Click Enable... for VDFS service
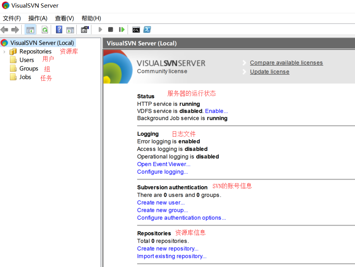Viewport: 355px width, 267px height. click(216, 111)
